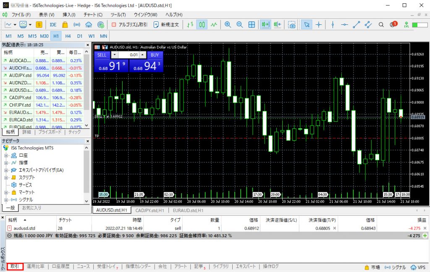Open the chart profile dropdown arrow
The height and width of the screenshot is (272, 430).
click(30, 25)
